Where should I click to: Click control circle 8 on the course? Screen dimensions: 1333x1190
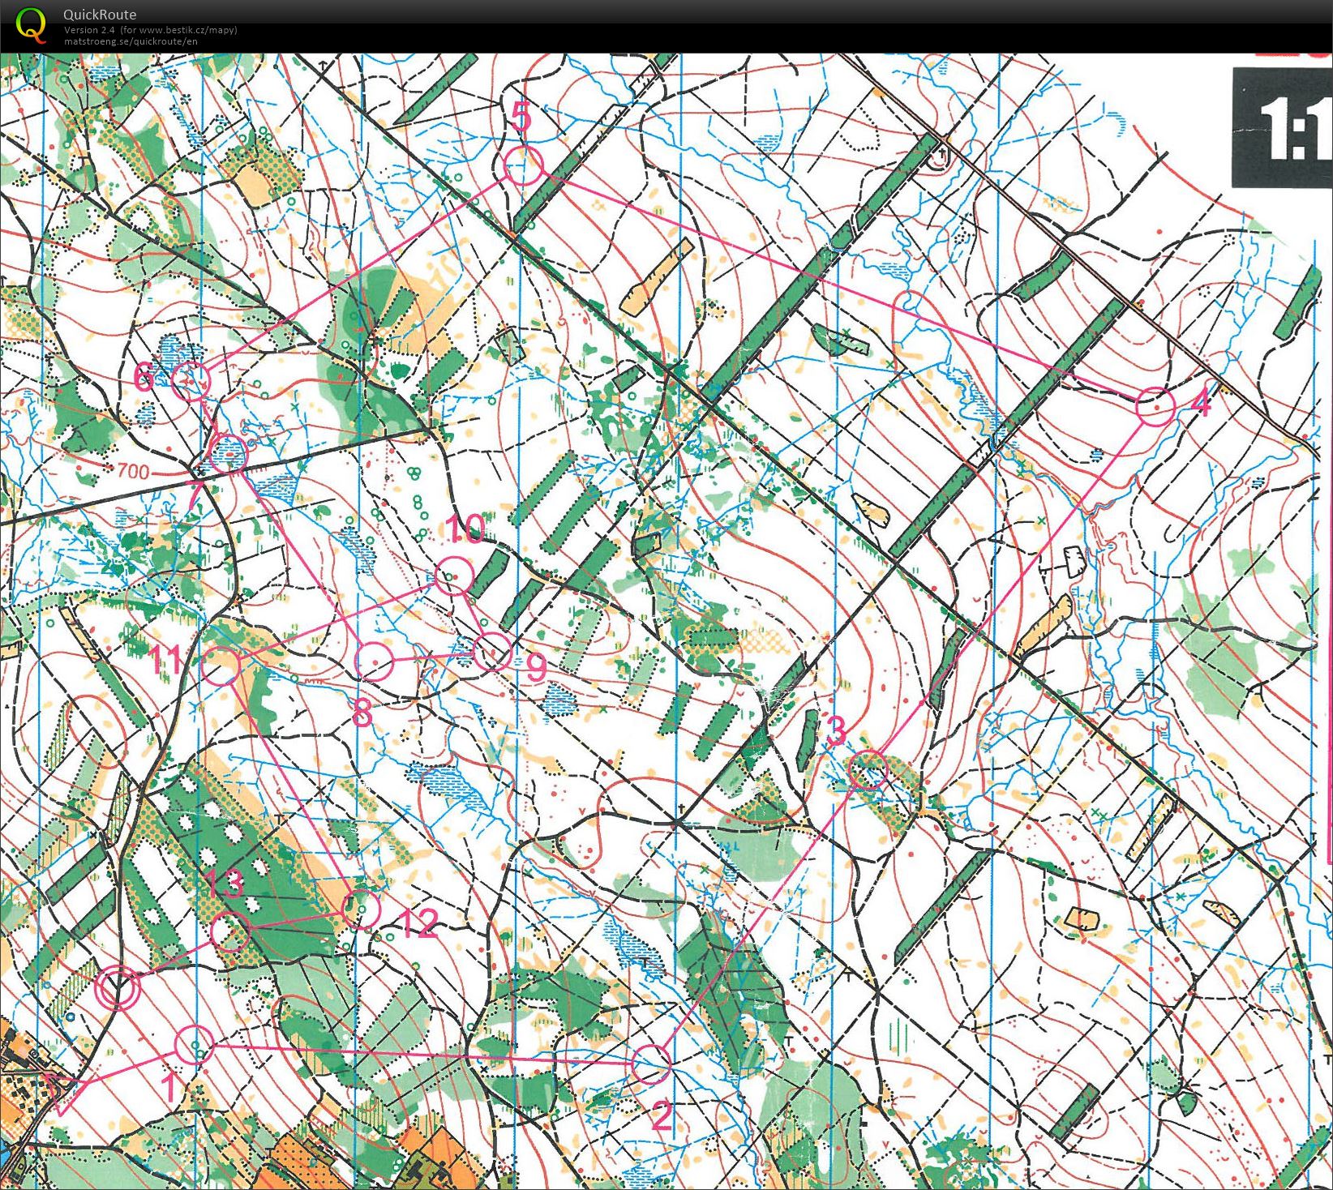[x=375, y=661]
